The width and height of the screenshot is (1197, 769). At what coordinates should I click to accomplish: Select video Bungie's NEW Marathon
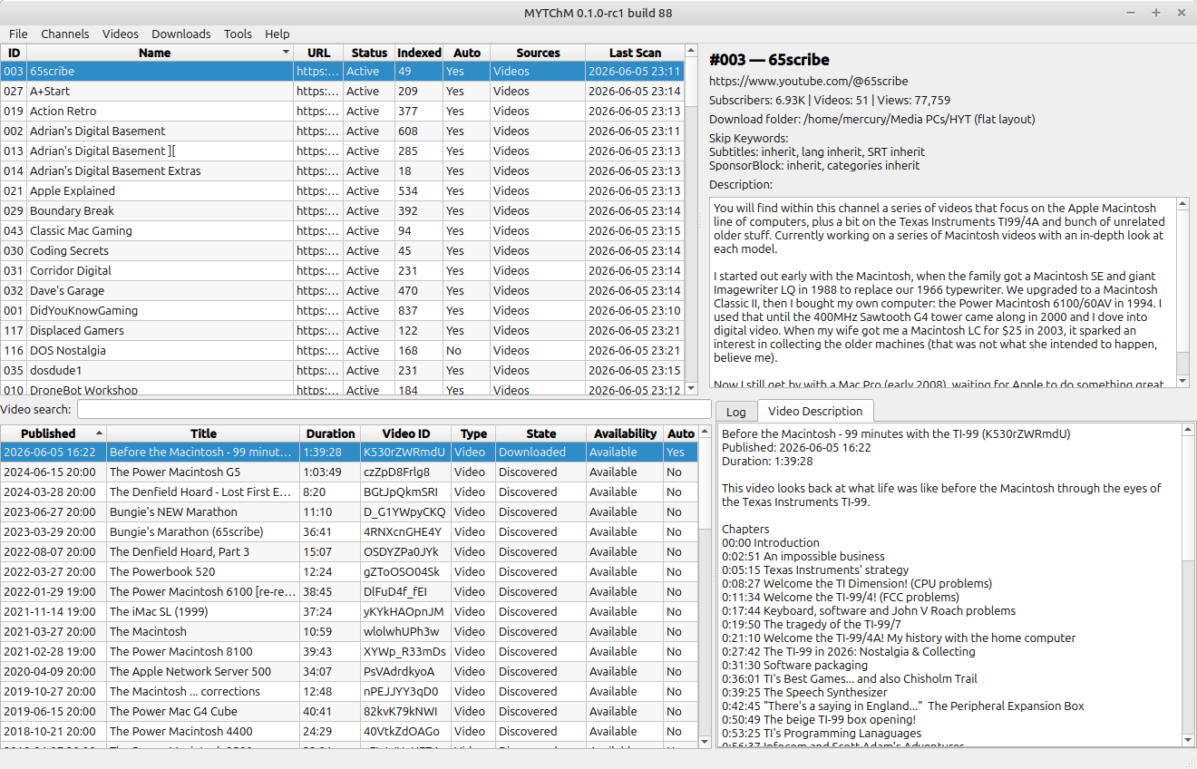pos(349,511)
